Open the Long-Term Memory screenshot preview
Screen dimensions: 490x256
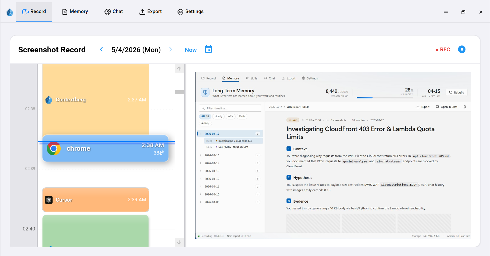[x=333, y=155]
